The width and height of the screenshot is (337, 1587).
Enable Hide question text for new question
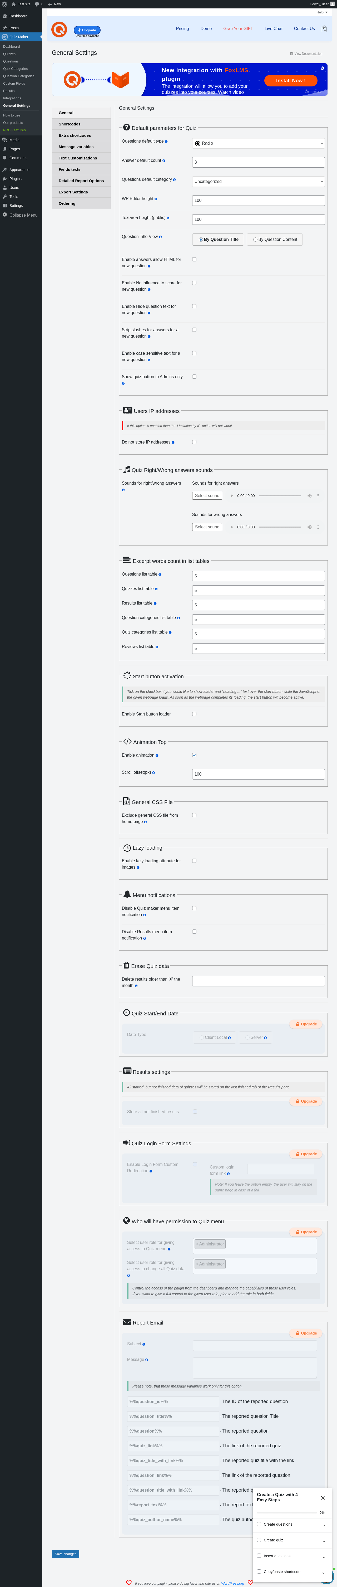(194, 306)
